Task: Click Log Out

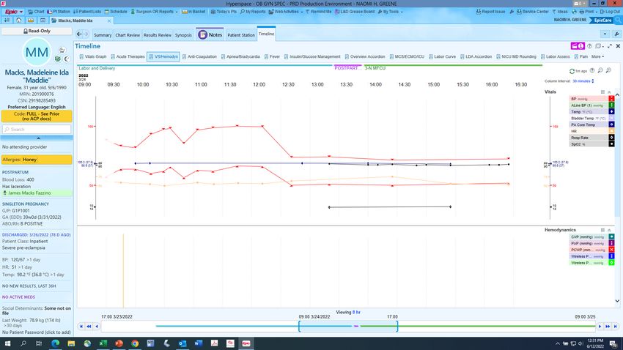Action: (610, 12)
